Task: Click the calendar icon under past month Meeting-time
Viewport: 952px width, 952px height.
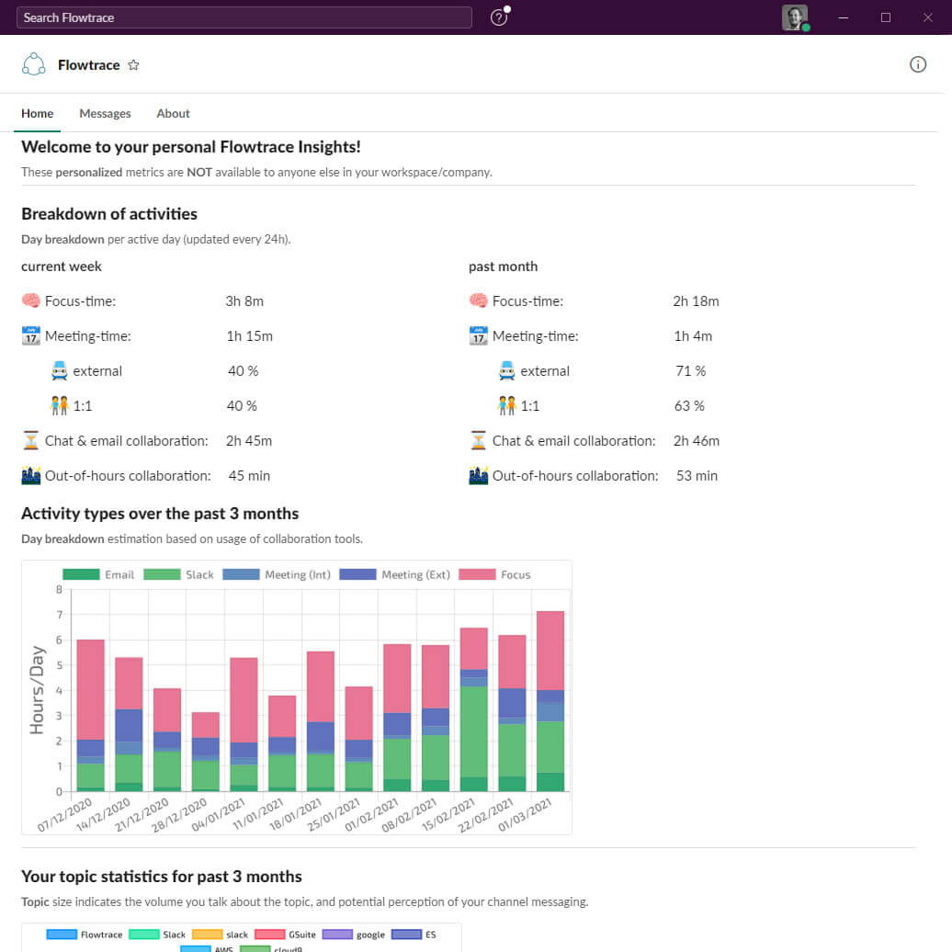Action: pyautogui.click(x=478, y=335)
